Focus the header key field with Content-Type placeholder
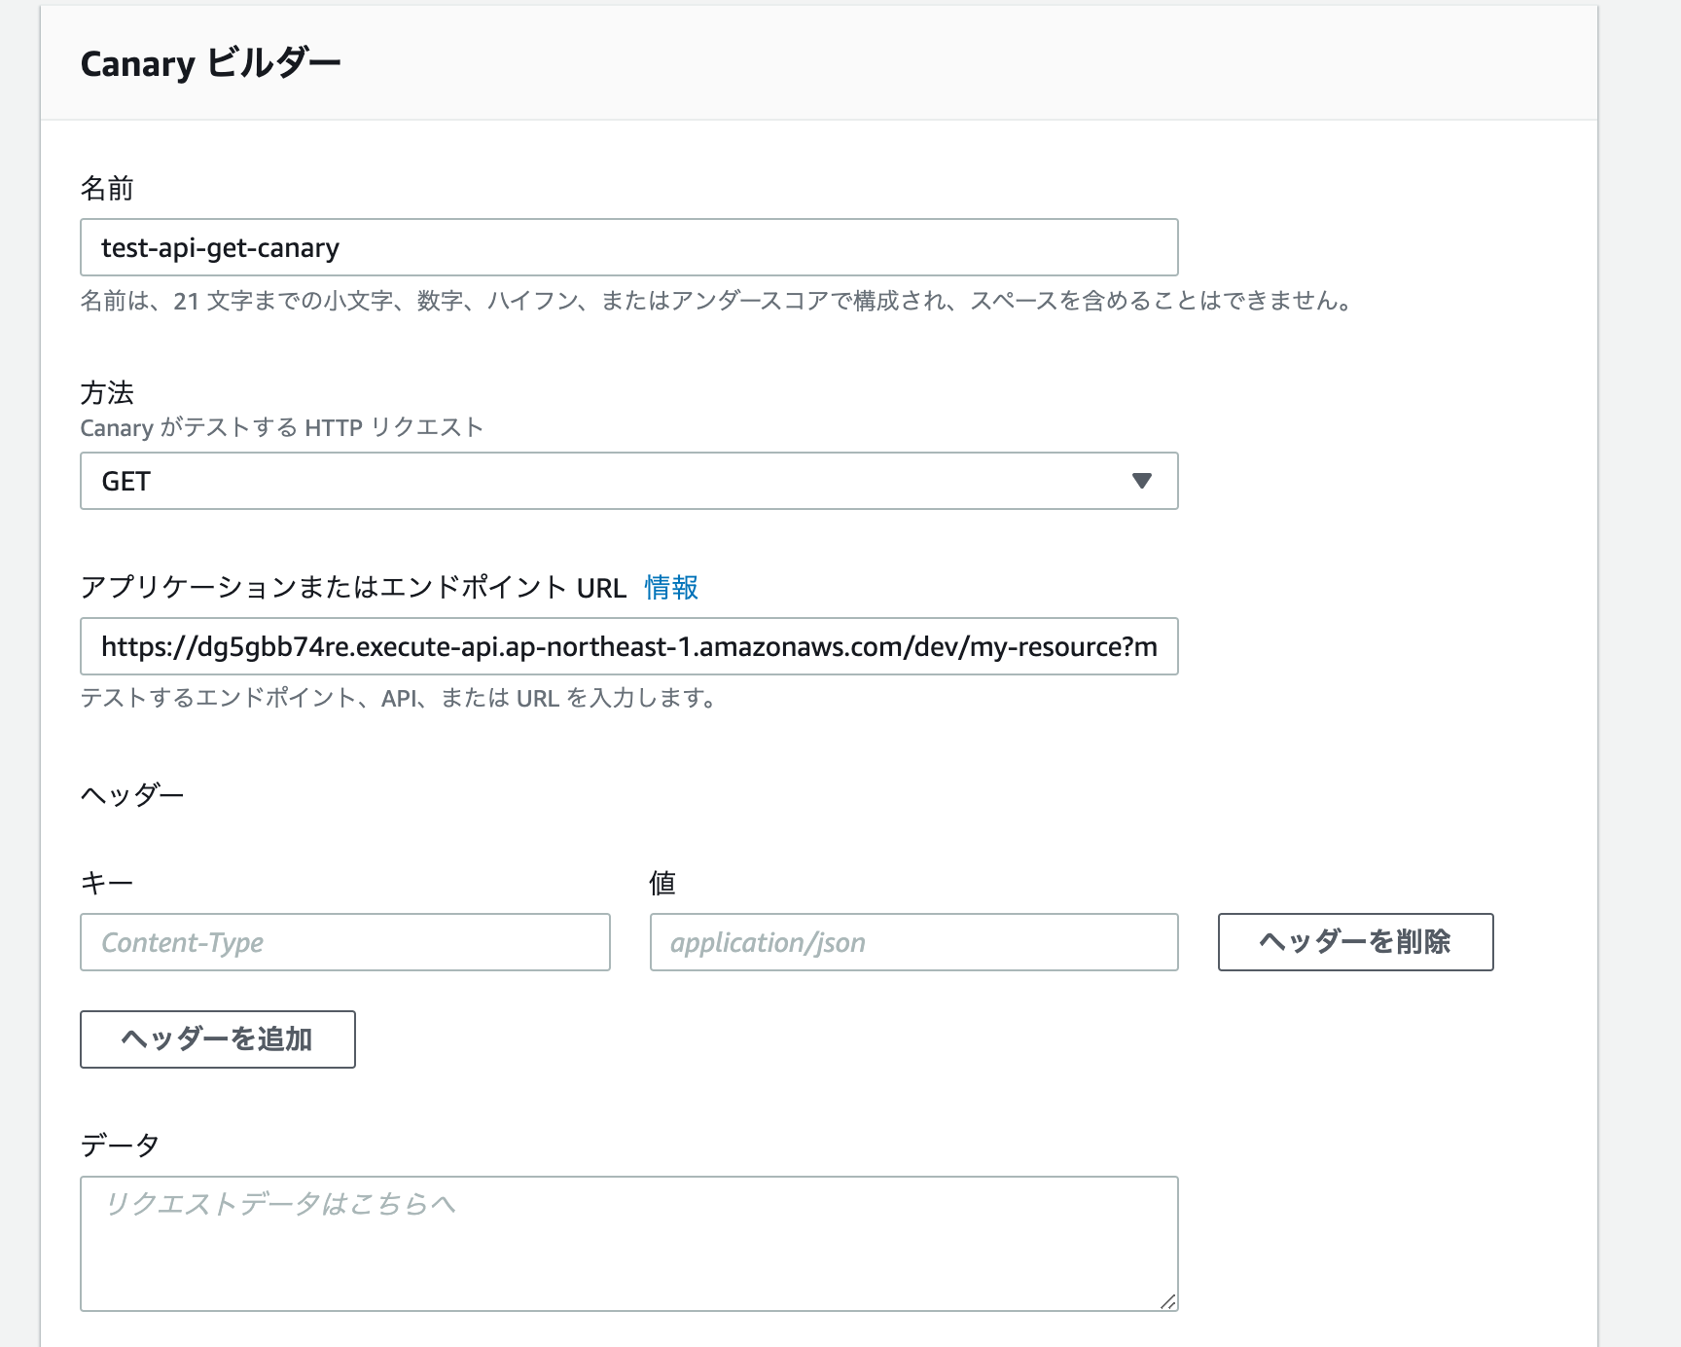 345,942
